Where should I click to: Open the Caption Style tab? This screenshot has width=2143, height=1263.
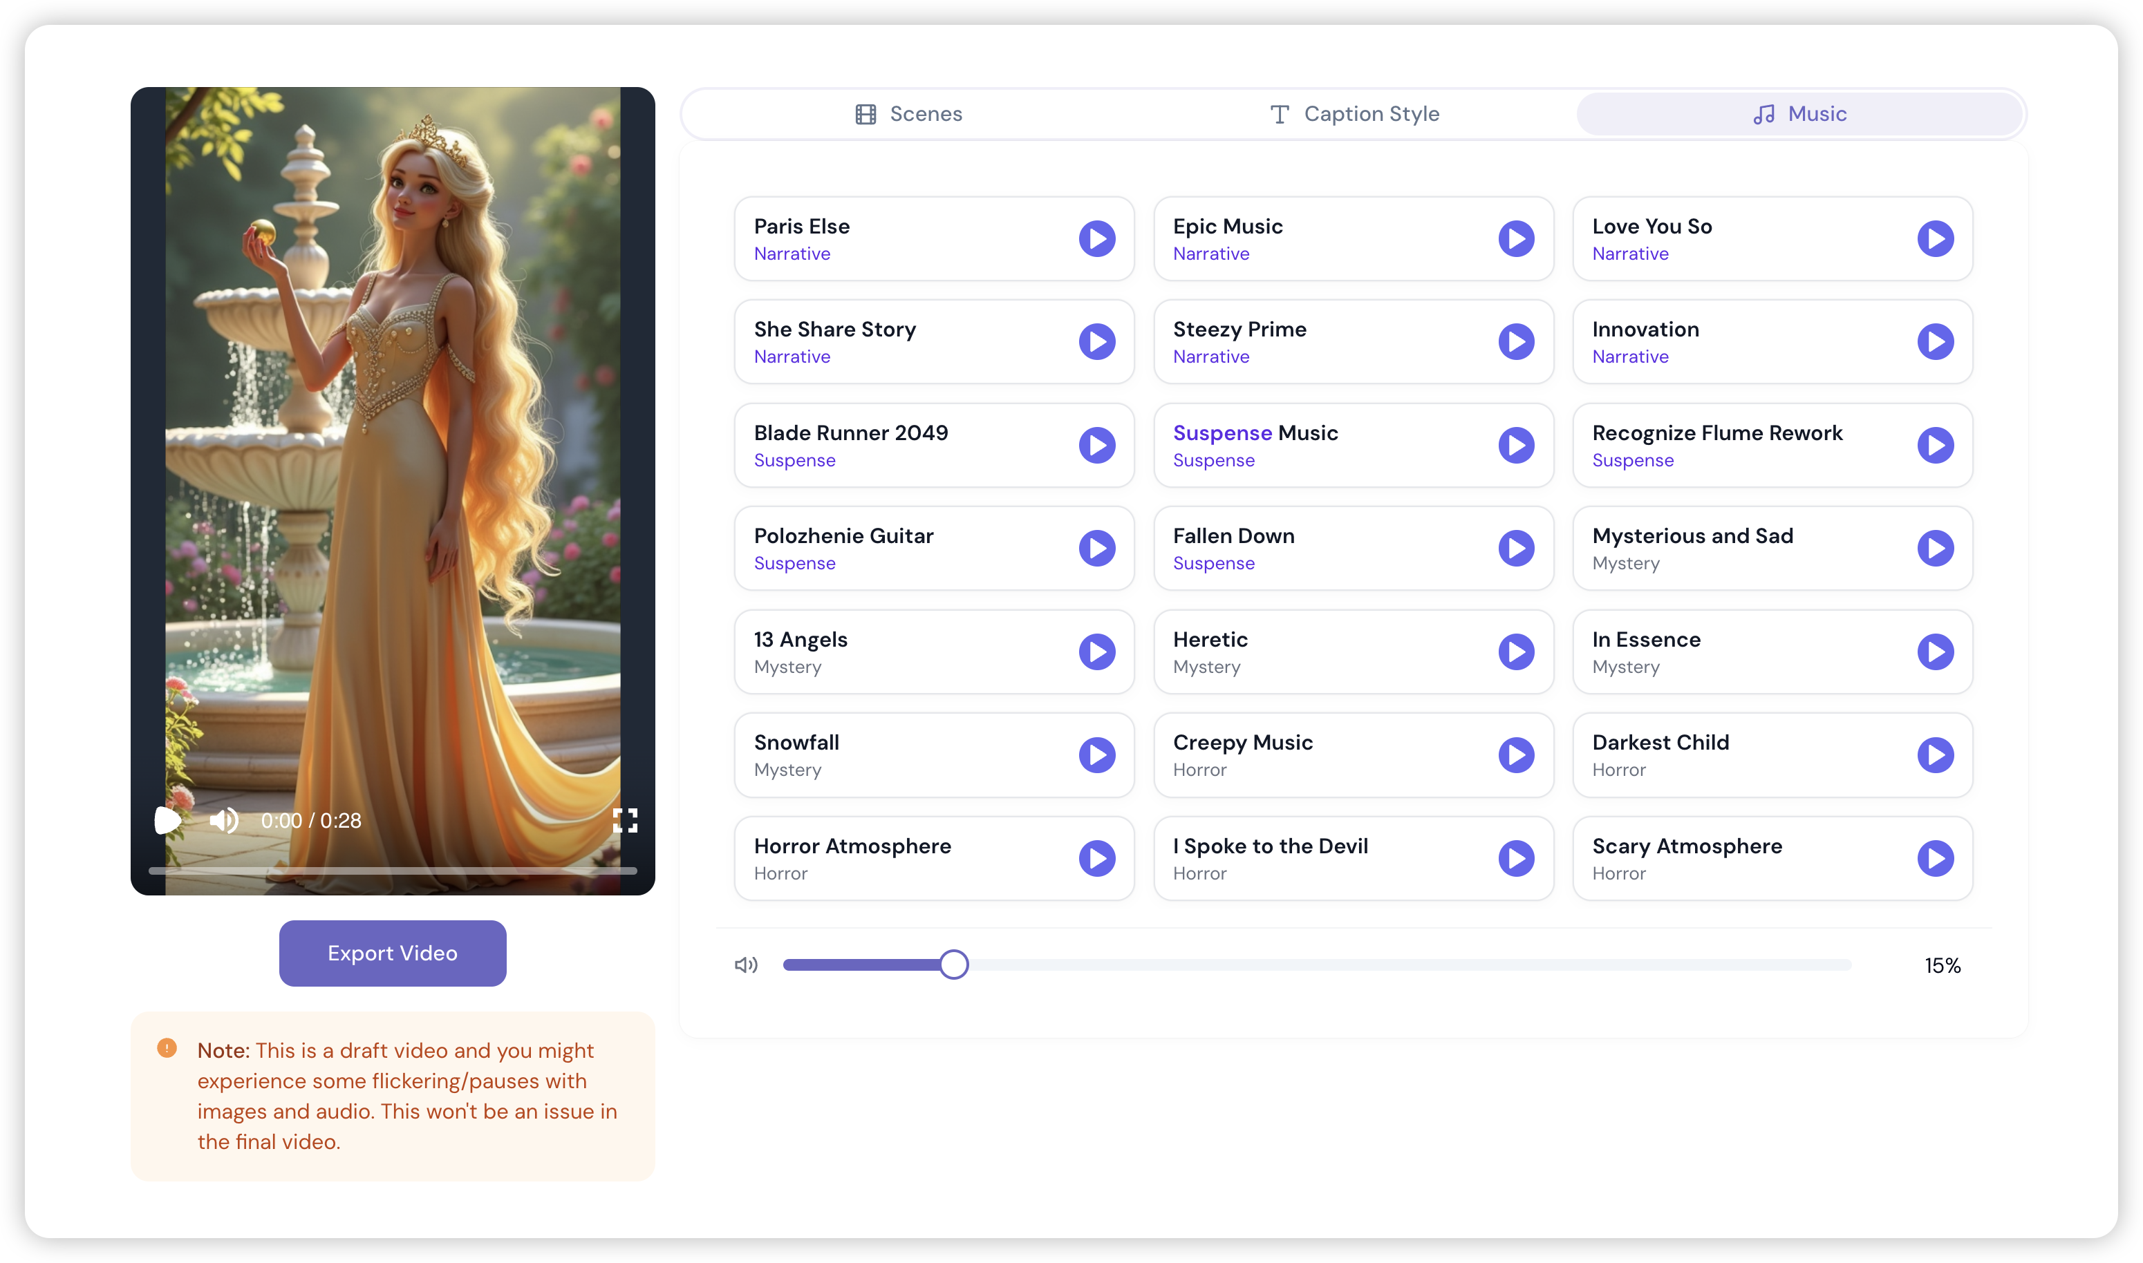(1354, 114)
